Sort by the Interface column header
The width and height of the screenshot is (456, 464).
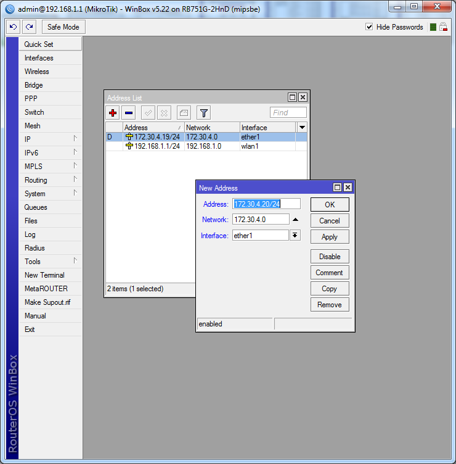[267, 128]
